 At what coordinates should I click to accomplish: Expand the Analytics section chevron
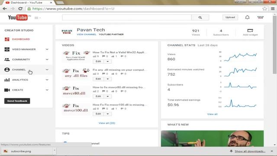tap(47, 80)
